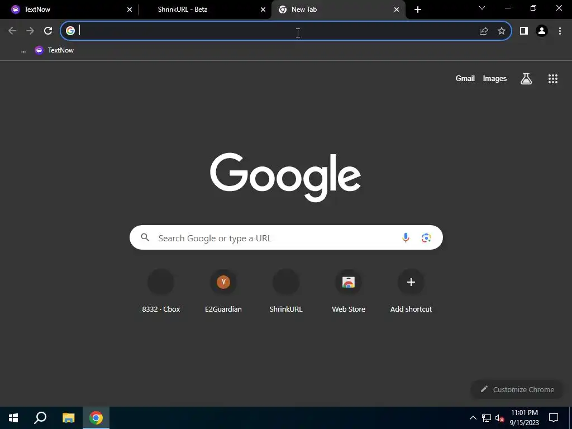Click the muted volume tray icon
The image size is (572, 429).
(499, 418)
